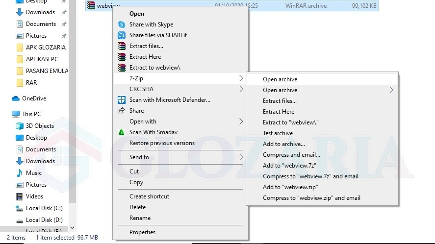Expand the 7-Zip submenu arrow

241,78
